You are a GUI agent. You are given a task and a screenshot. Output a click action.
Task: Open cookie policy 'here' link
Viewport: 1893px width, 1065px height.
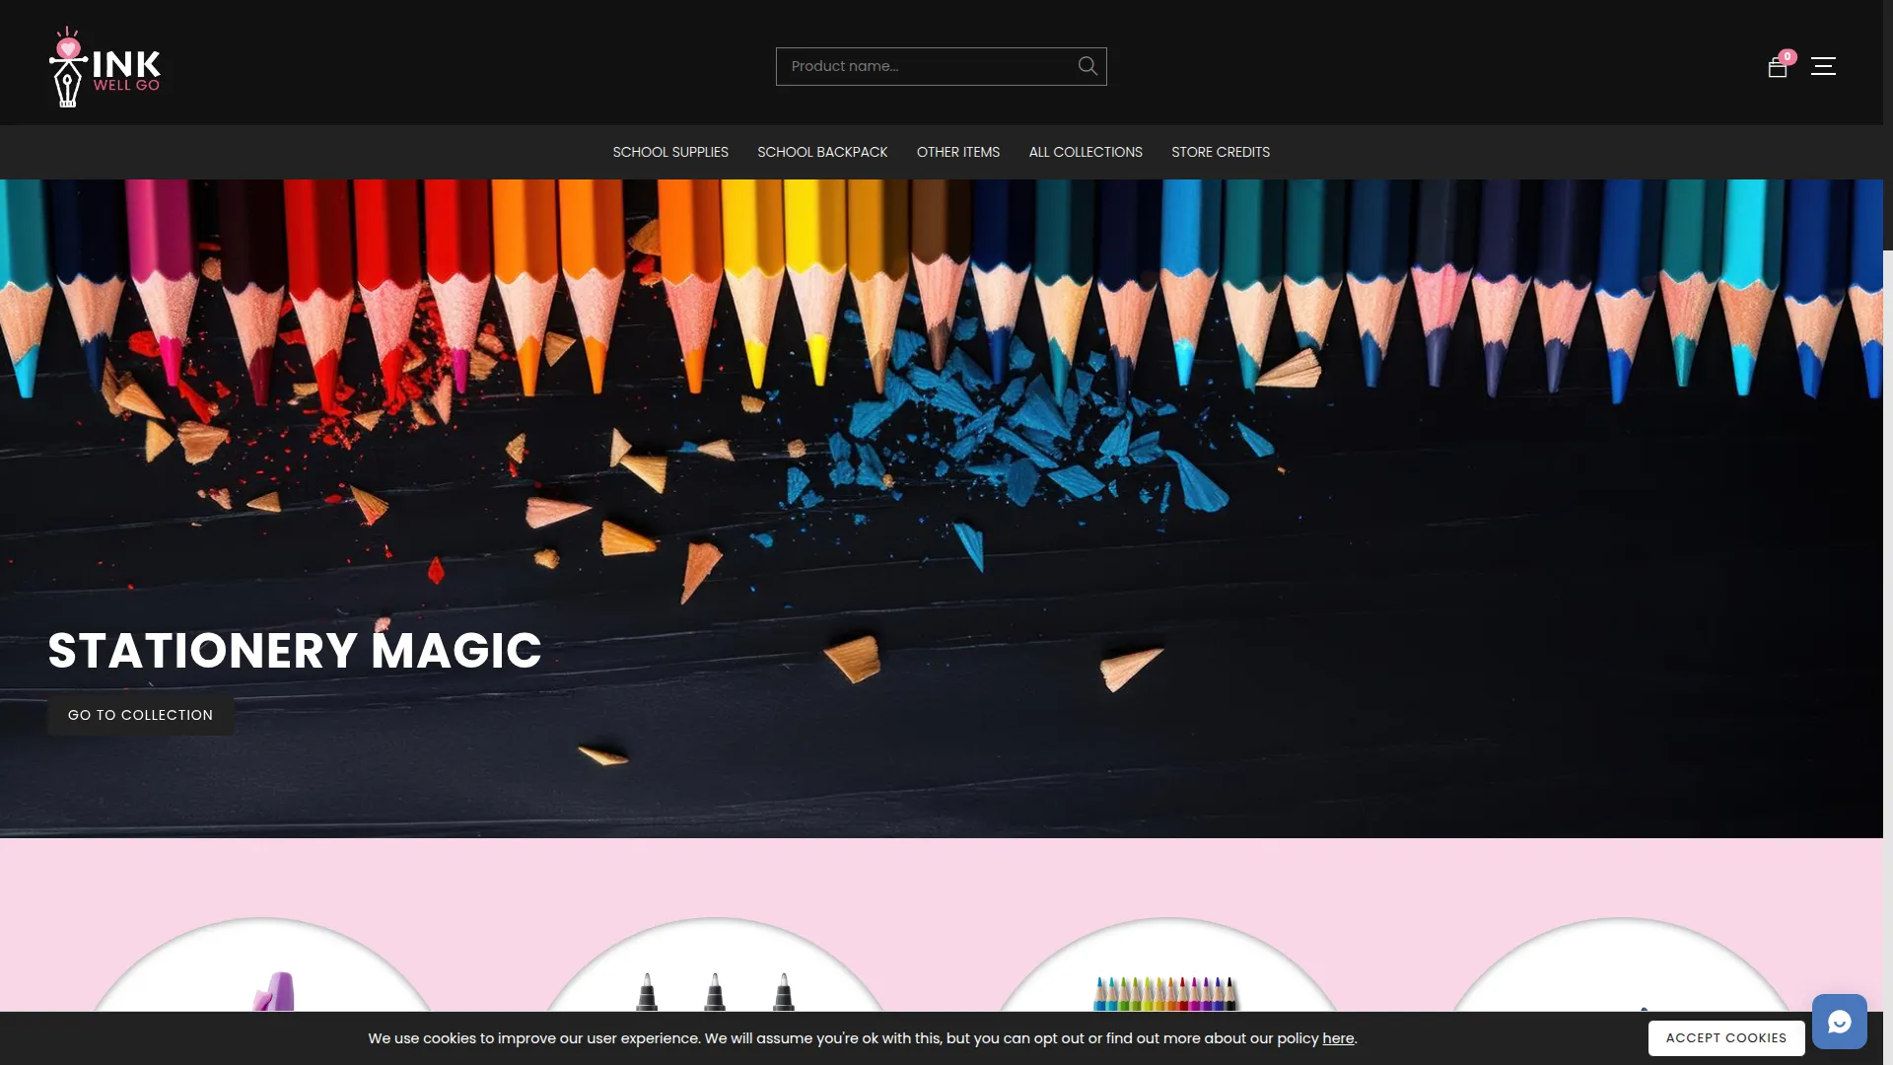pos(1338,1038)
